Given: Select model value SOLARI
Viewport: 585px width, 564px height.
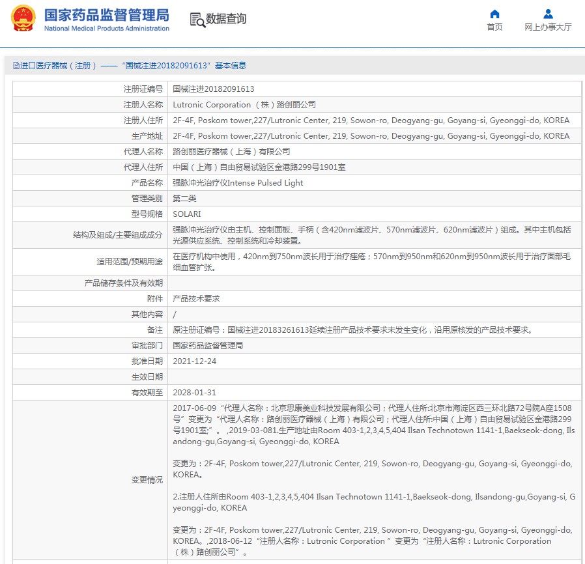Looking at the screenshot, I should point(187,214).
